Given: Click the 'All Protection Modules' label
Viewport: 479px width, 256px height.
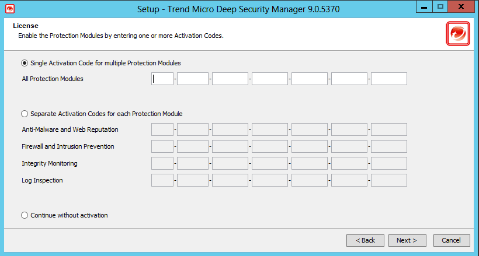Looking at the screenshot, I should point(53,79).
